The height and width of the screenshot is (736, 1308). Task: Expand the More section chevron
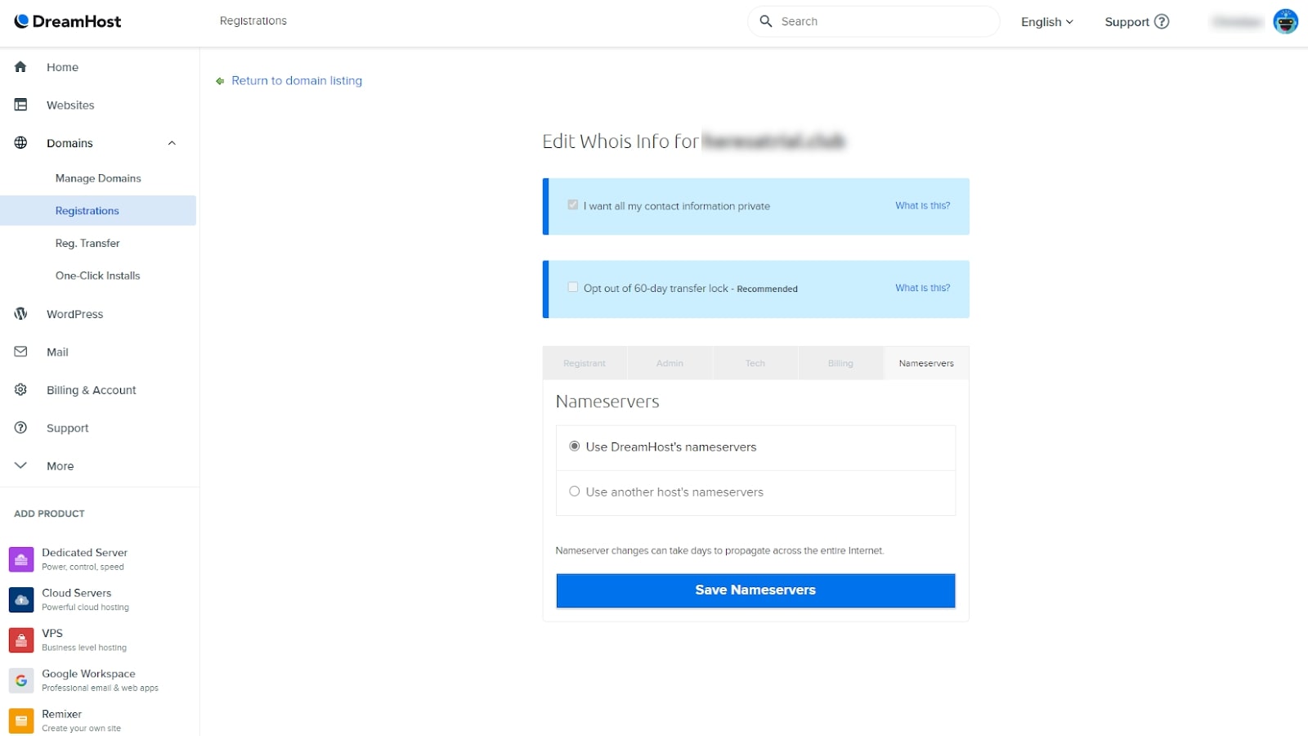pyautogui.click(x=20, y=465)
